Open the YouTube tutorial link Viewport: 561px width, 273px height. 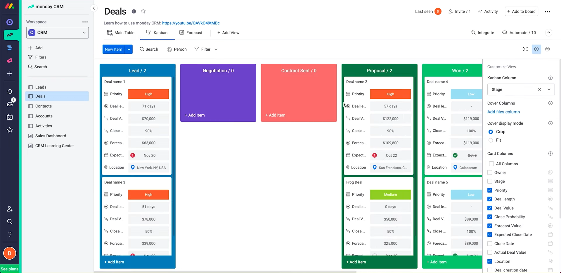point(191,23)
